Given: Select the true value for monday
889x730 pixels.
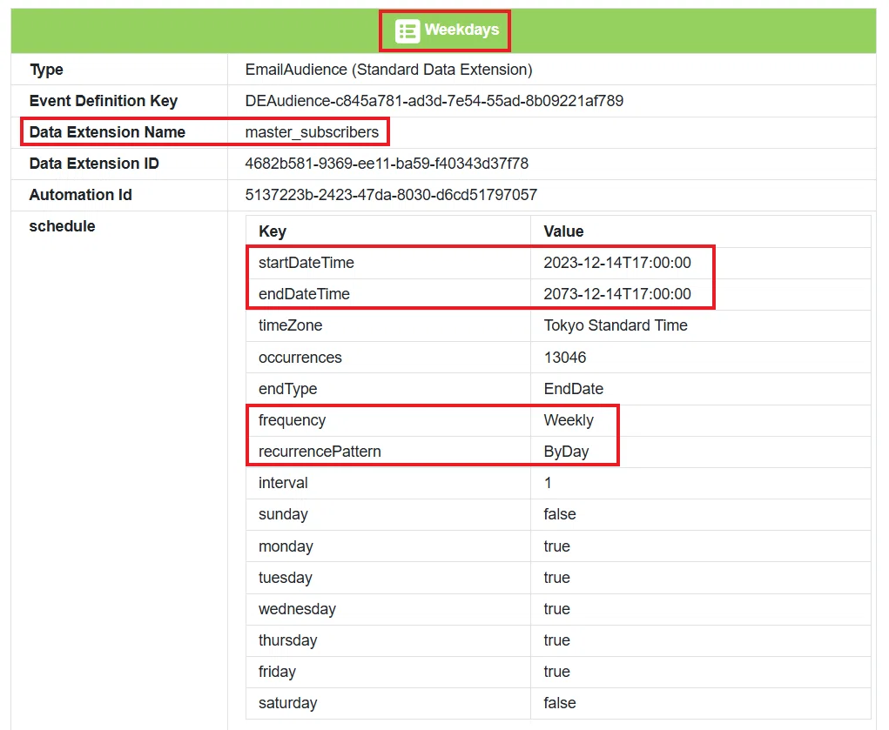Looking at the screenshot, I should [x=556, y=546].
